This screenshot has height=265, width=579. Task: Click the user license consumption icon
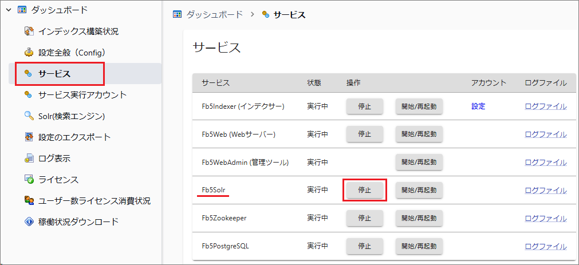tap(29, 201)
